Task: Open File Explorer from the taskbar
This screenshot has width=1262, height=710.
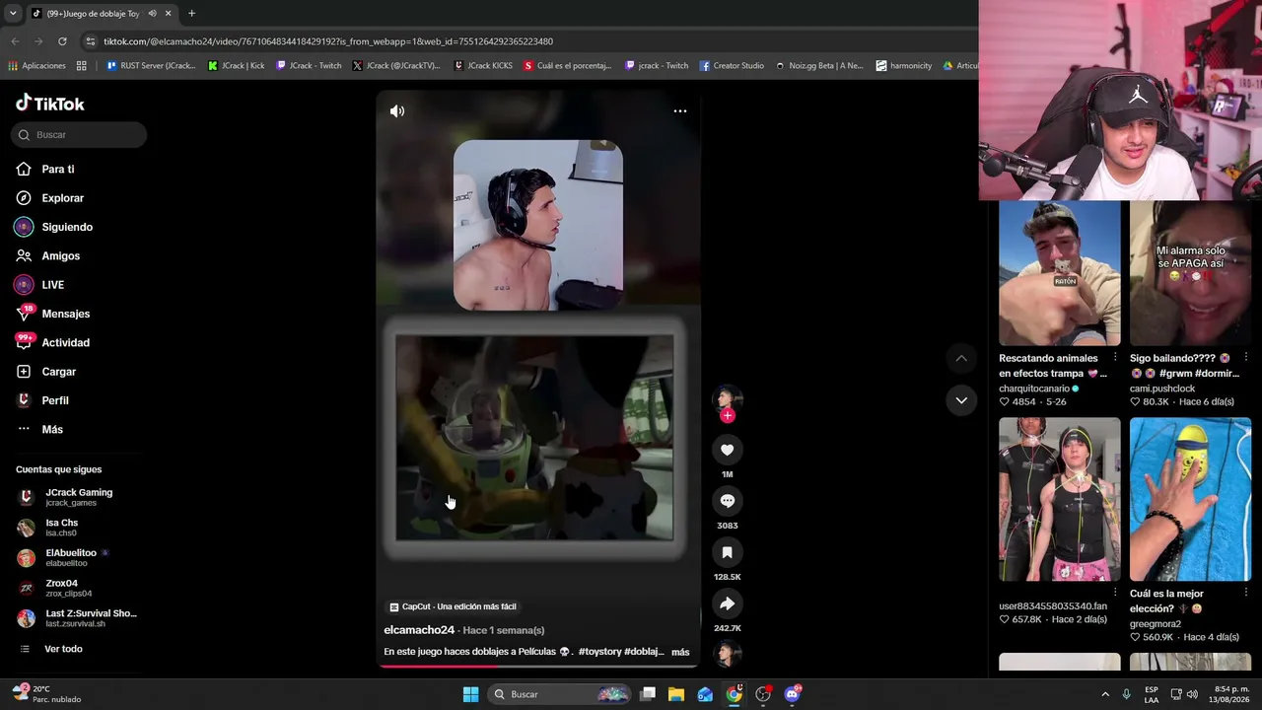Action: coord(676,694)
